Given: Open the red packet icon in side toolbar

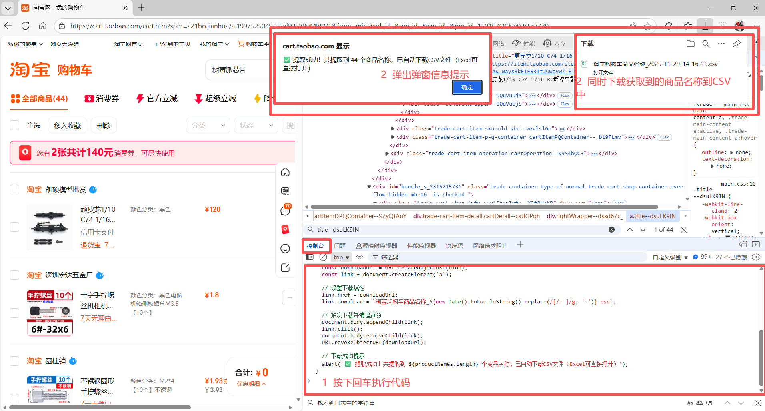Looking at the screenshot, I should pos(285,229).
